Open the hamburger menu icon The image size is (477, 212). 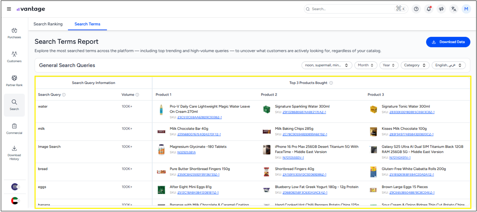point(9,9)
